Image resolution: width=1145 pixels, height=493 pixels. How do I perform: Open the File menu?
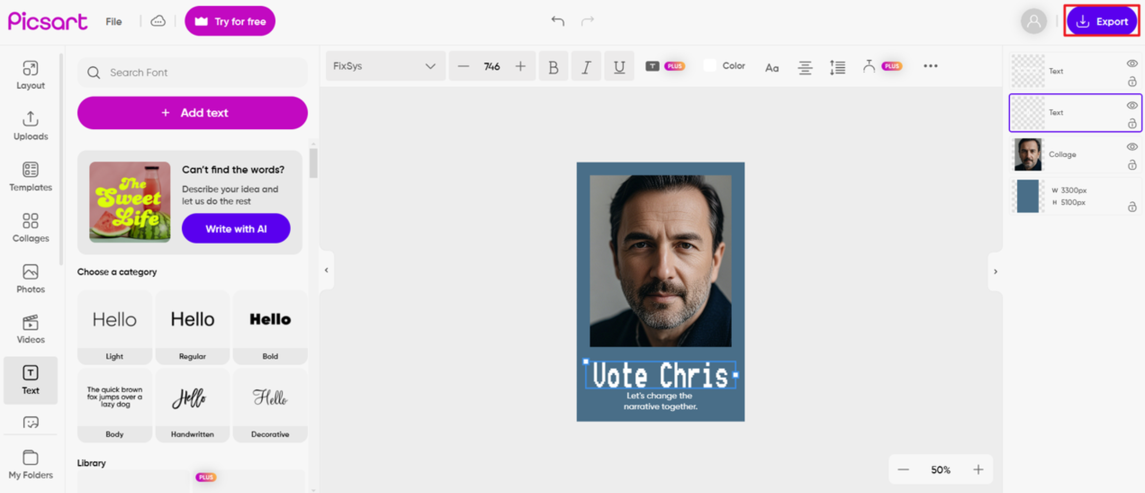click(x=114, y=22)
